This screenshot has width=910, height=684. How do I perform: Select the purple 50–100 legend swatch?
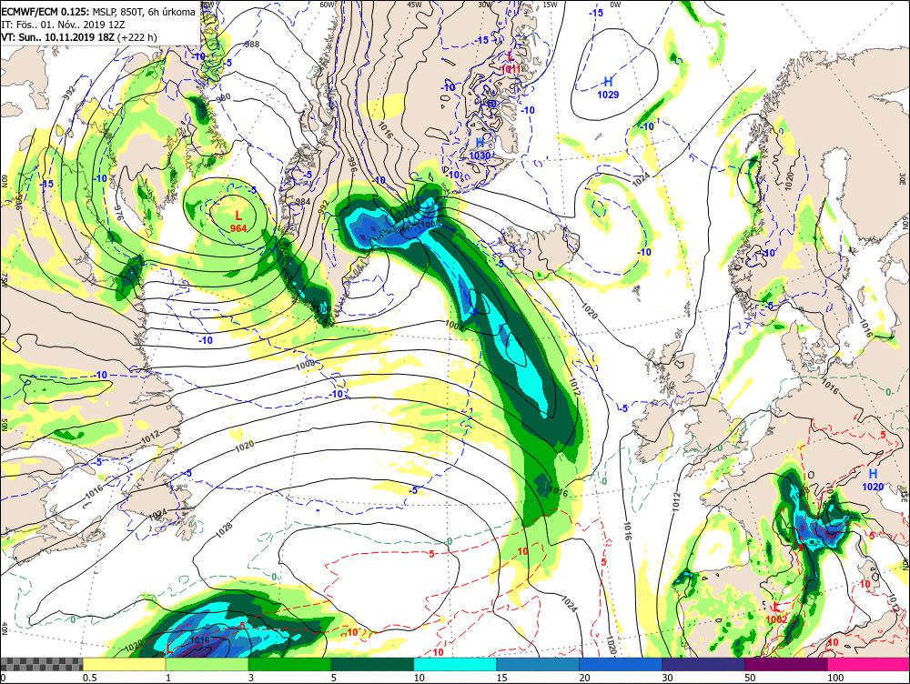pyautogui.click(x=786, y=664)
